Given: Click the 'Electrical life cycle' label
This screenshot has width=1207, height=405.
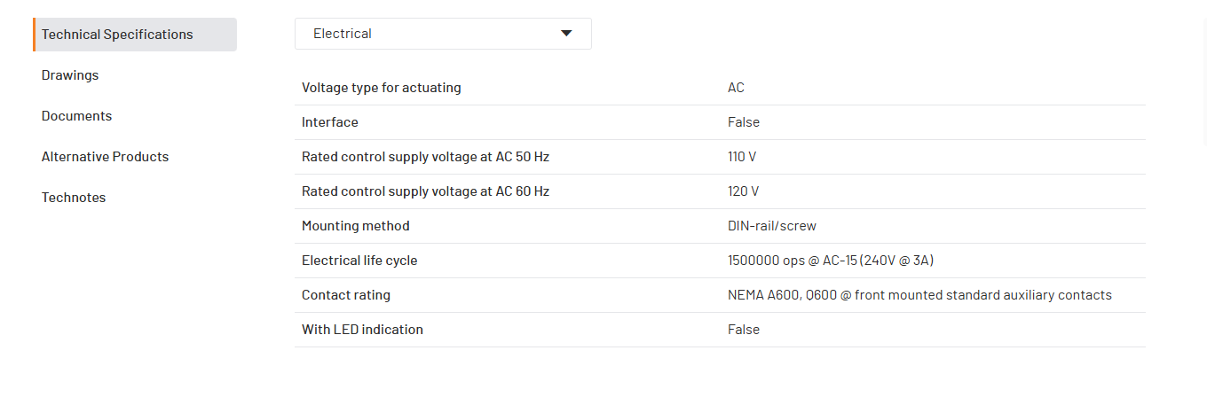Looking at the screenshot, I should [359, 261].
